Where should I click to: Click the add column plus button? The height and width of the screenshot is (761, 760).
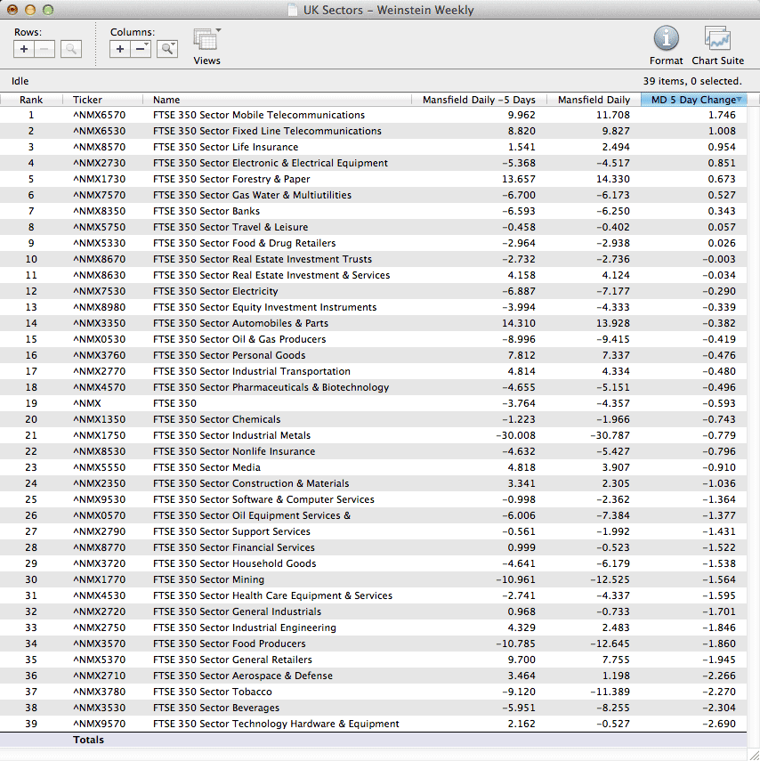[x=120, y=49]
